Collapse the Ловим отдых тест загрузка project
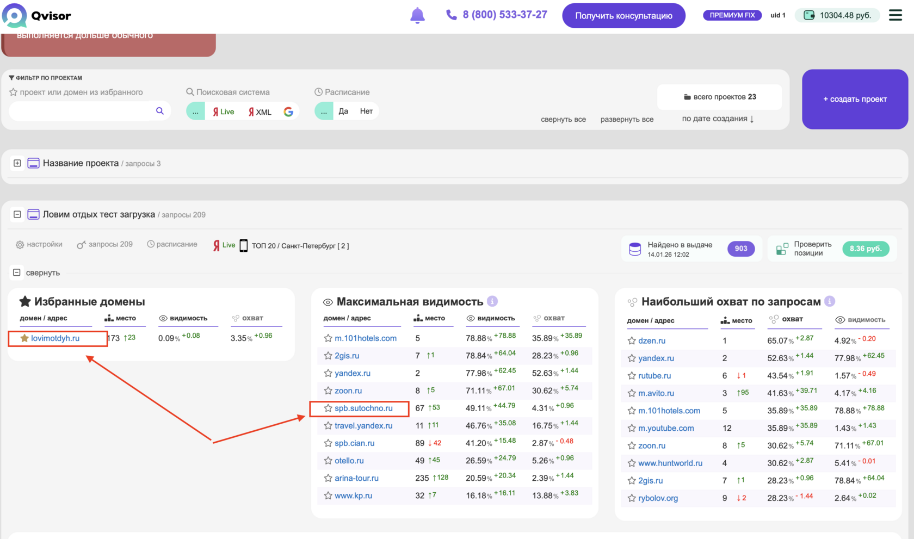 click(x=17, y=214)
